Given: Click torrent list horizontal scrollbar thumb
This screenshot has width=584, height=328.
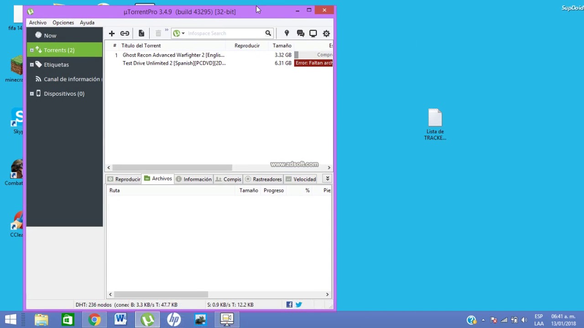Looking at the screenshot, I should pos(172,168).
